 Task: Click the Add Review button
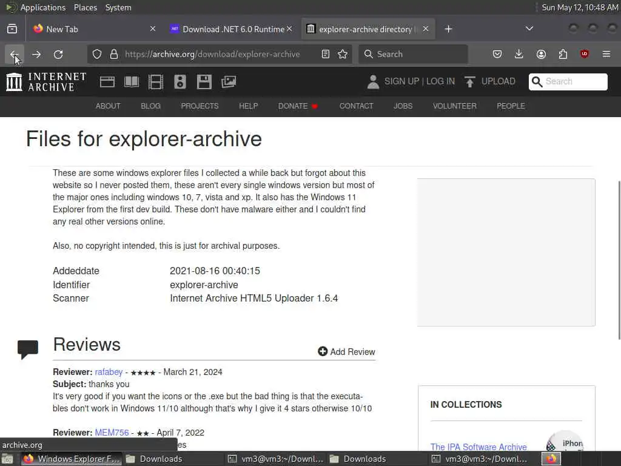(x=346, y=351)
